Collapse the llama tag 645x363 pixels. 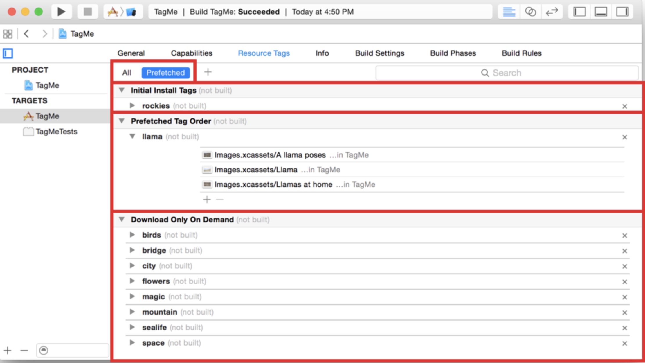pos(132,136)
